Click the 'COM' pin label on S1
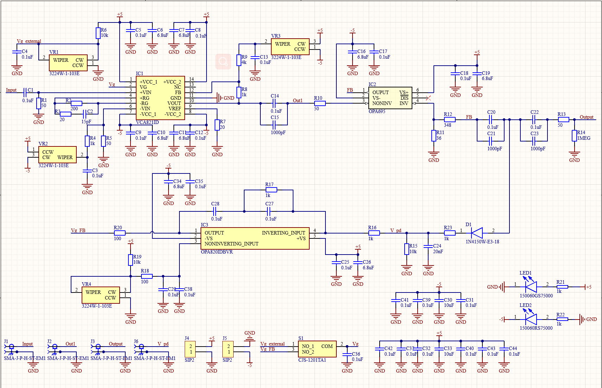 (327, 347)
